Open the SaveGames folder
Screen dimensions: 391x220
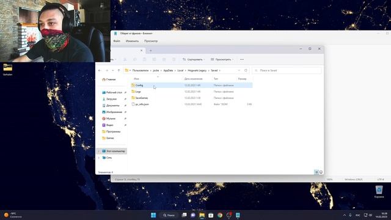coord(191,98)
